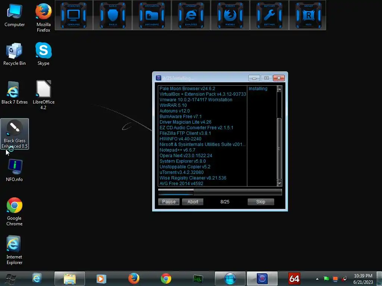
Task: Launch Mozilla Firefox from the desktop
Action: tap(43, 18)
